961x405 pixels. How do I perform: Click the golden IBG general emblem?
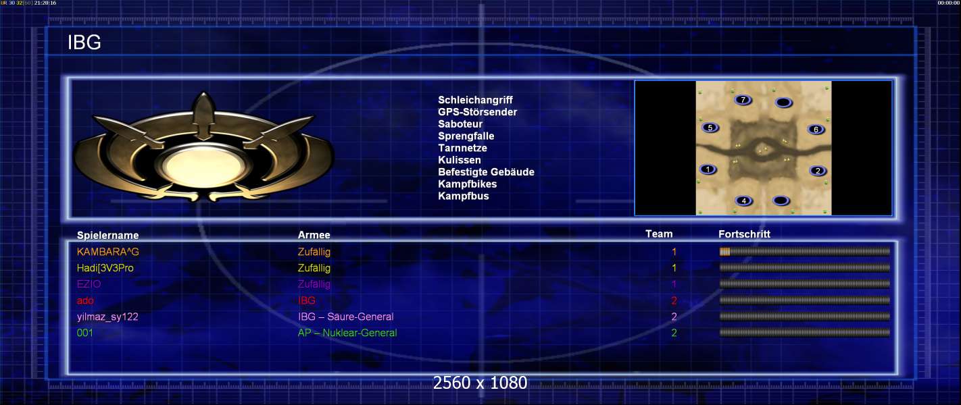(x=203, y=148)
